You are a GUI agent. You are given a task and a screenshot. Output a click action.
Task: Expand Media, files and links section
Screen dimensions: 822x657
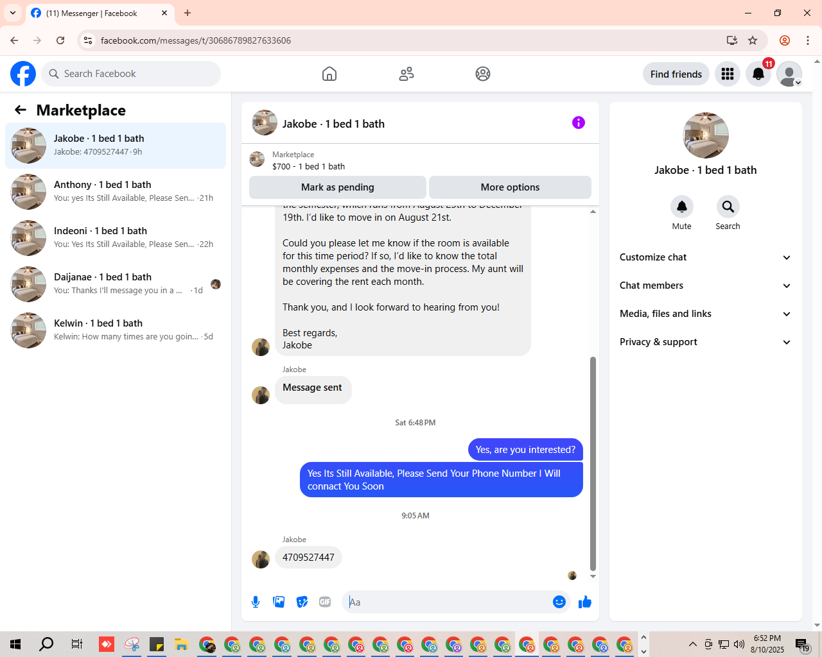(705, 314)
